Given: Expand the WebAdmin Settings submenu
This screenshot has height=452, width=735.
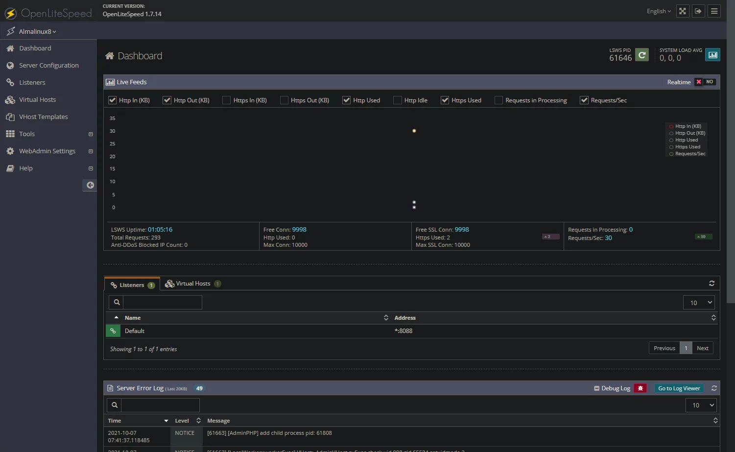Looking at the screenshot, I should tap(91, 151).
